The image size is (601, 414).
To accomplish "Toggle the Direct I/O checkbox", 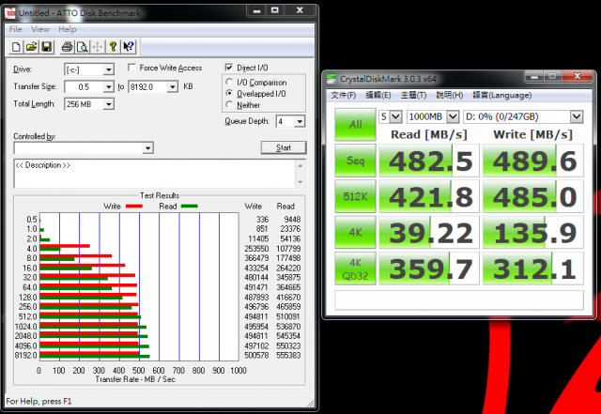I will [229, 68].
